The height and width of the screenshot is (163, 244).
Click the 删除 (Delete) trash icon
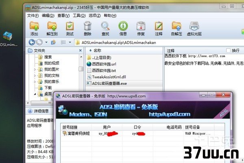point(87,29)
